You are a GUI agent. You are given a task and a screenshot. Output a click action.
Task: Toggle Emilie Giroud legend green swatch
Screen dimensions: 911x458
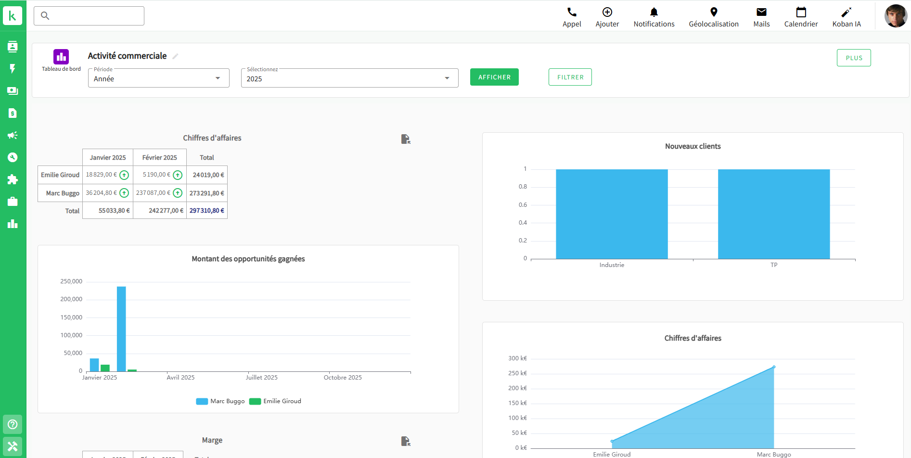pos(255,401)
